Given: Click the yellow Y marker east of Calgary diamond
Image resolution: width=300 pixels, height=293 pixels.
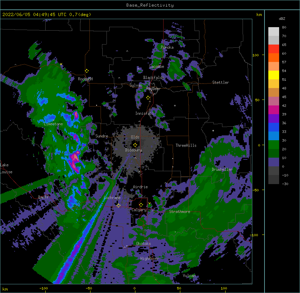Looking at the screenshot, I should [149, 203].
